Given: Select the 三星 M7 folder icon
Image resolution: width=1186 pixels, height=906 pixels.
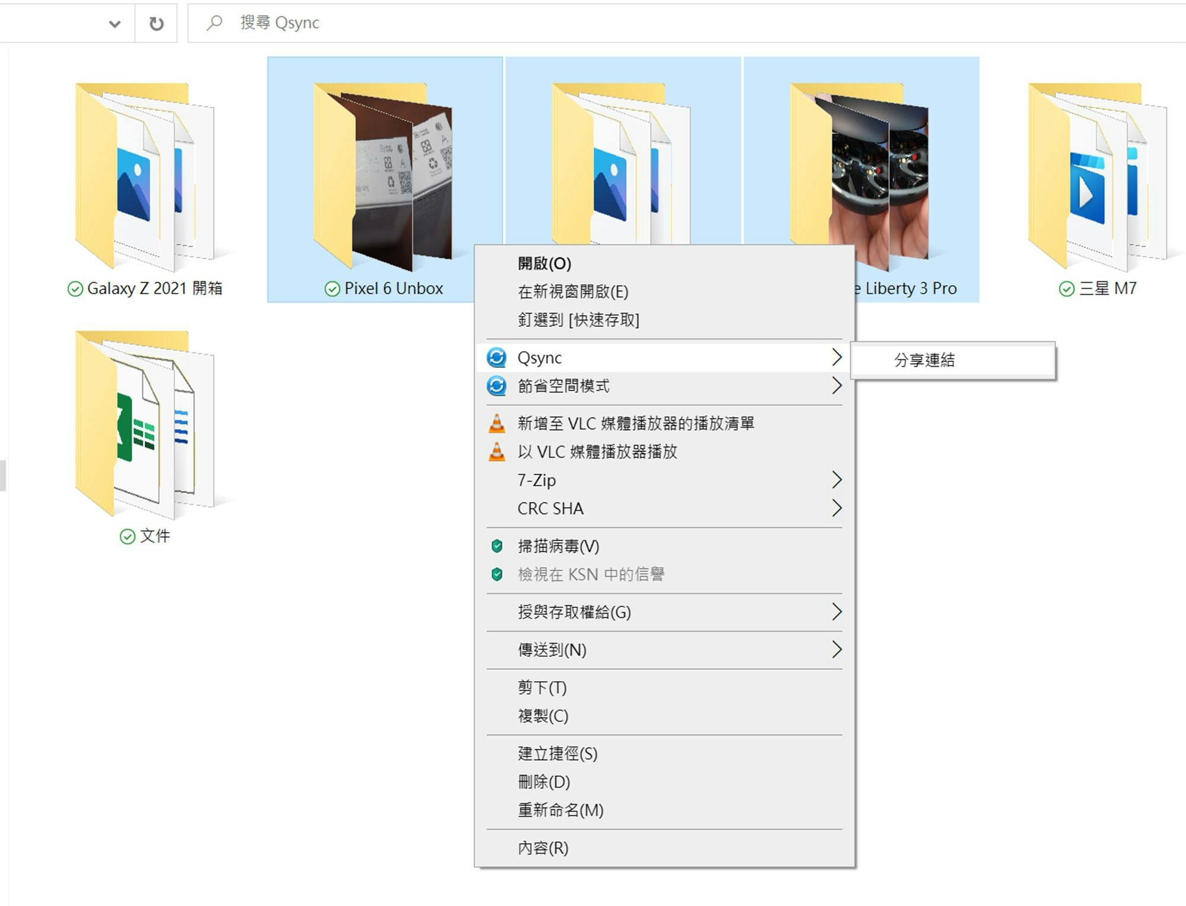Looking at the screenshot, I should click(x=1098, y=176).
